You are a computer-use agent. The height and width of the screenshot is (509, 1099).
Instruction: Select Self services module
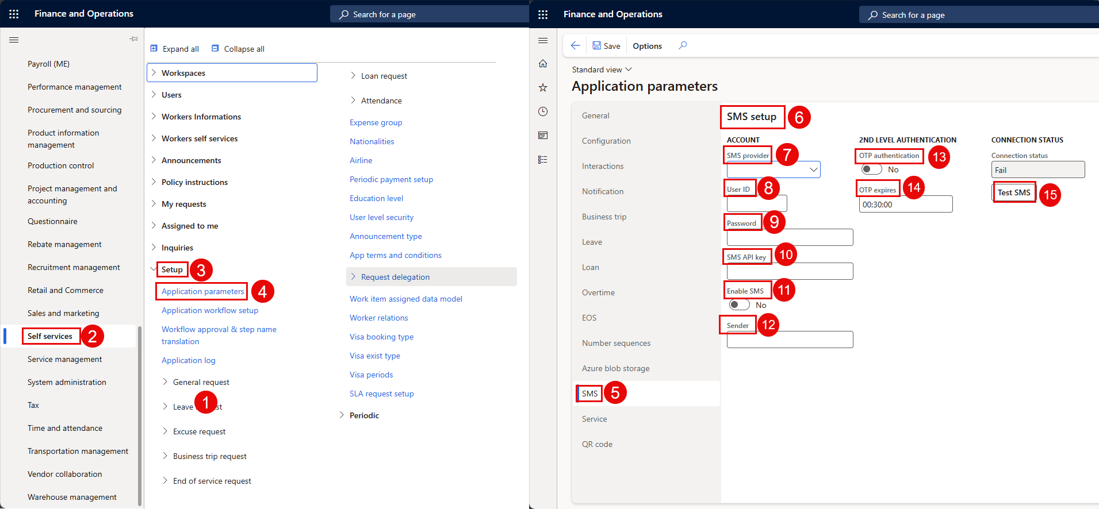(49, 336)
